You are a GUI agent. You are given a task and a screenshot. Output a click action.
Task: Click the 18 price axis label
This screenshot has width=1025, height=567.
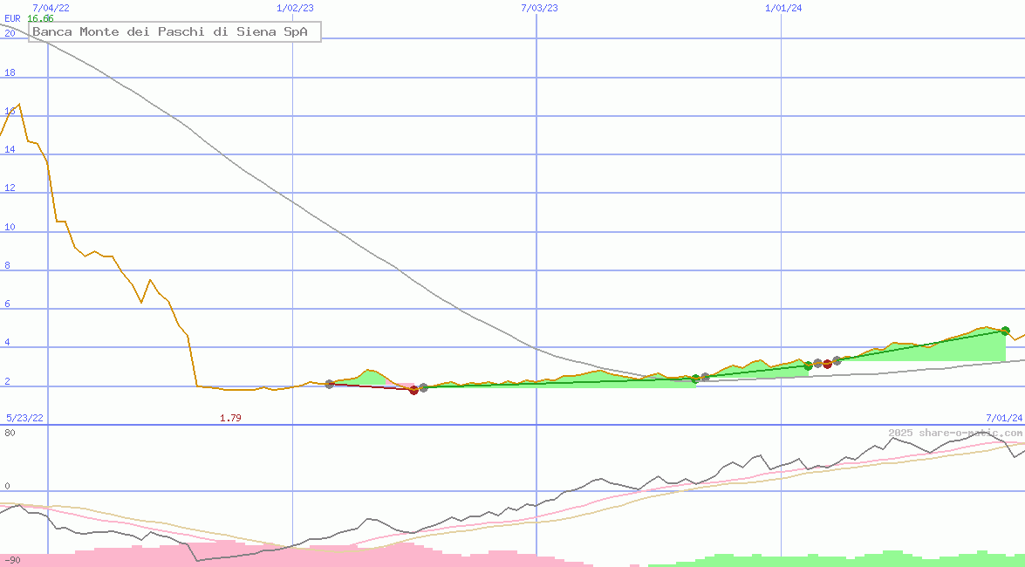(x=10, y=72)
